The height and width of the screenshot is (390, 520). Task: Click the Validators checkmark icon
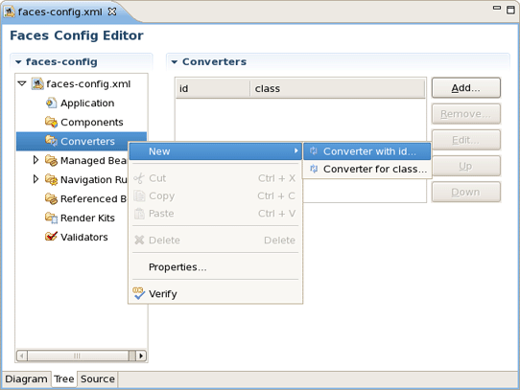pyautogui.click(x=51, y=237)
